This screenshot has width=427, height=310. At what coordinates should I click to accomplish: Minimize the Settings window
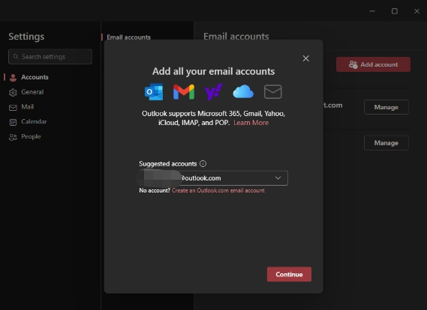[x=372, y=11]
